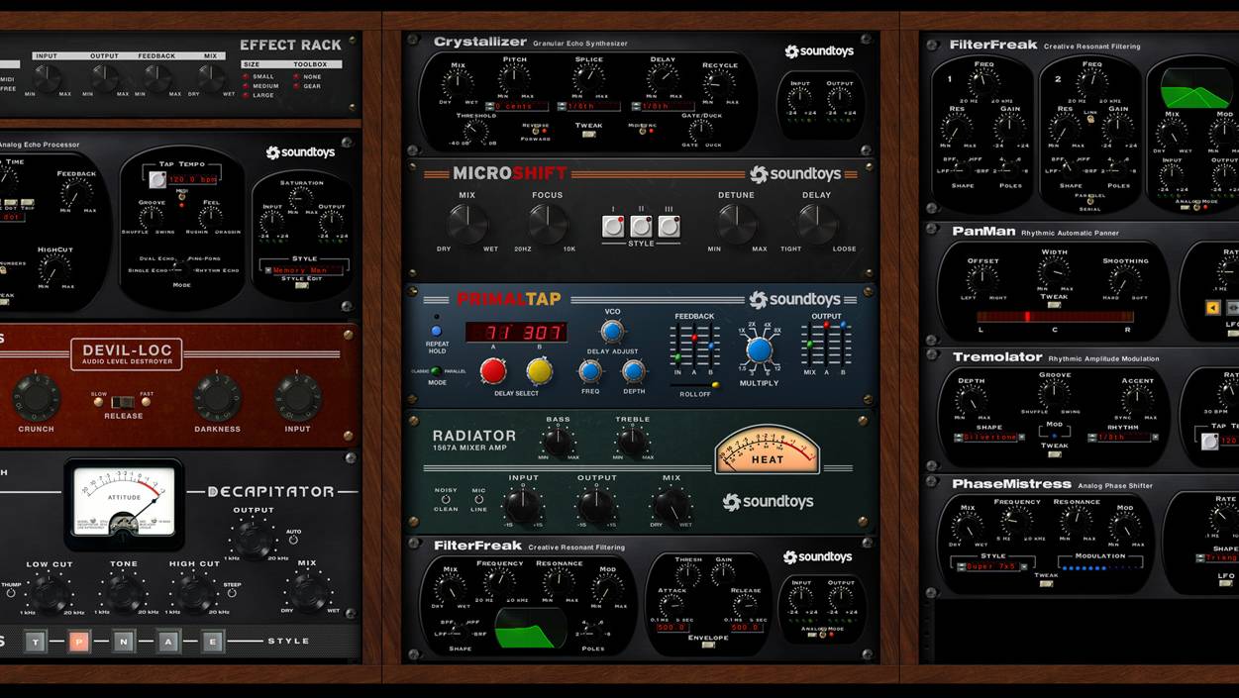1239x698 pixels.
Task: Click Radiator Treble knob
Action: tap(632, 440)
